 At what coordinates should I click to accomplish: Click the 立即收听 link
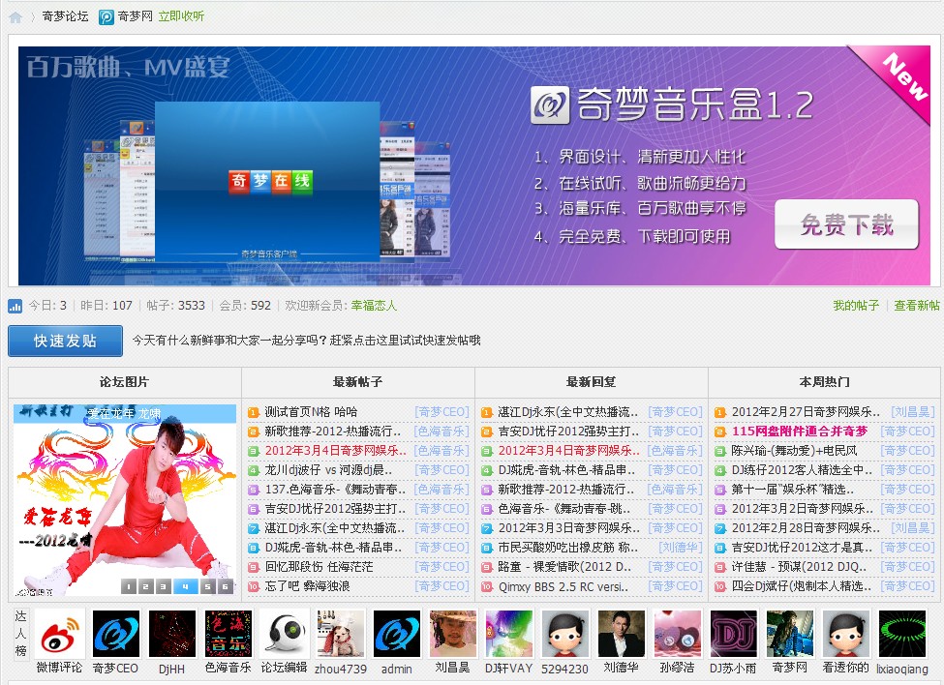coord(181,16)
